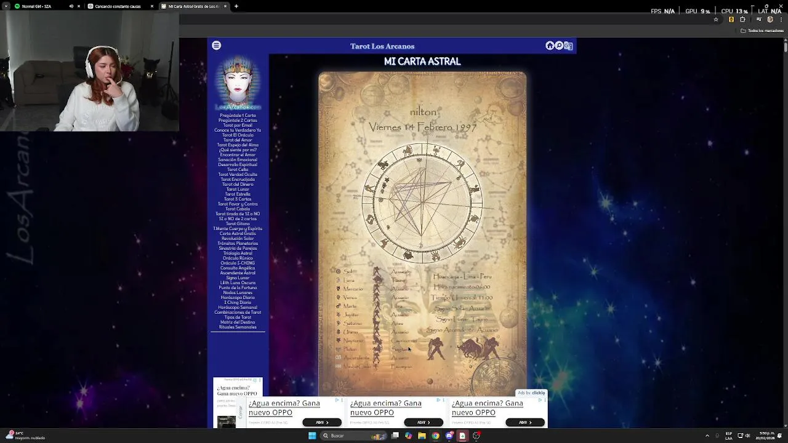Open 'Tarot del Dinero' link
Screen dimensions: 788x443
click(238, 185)
